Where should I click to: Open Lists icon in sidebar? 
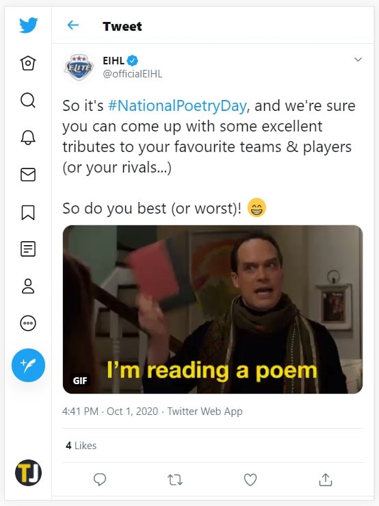point(28,249)
